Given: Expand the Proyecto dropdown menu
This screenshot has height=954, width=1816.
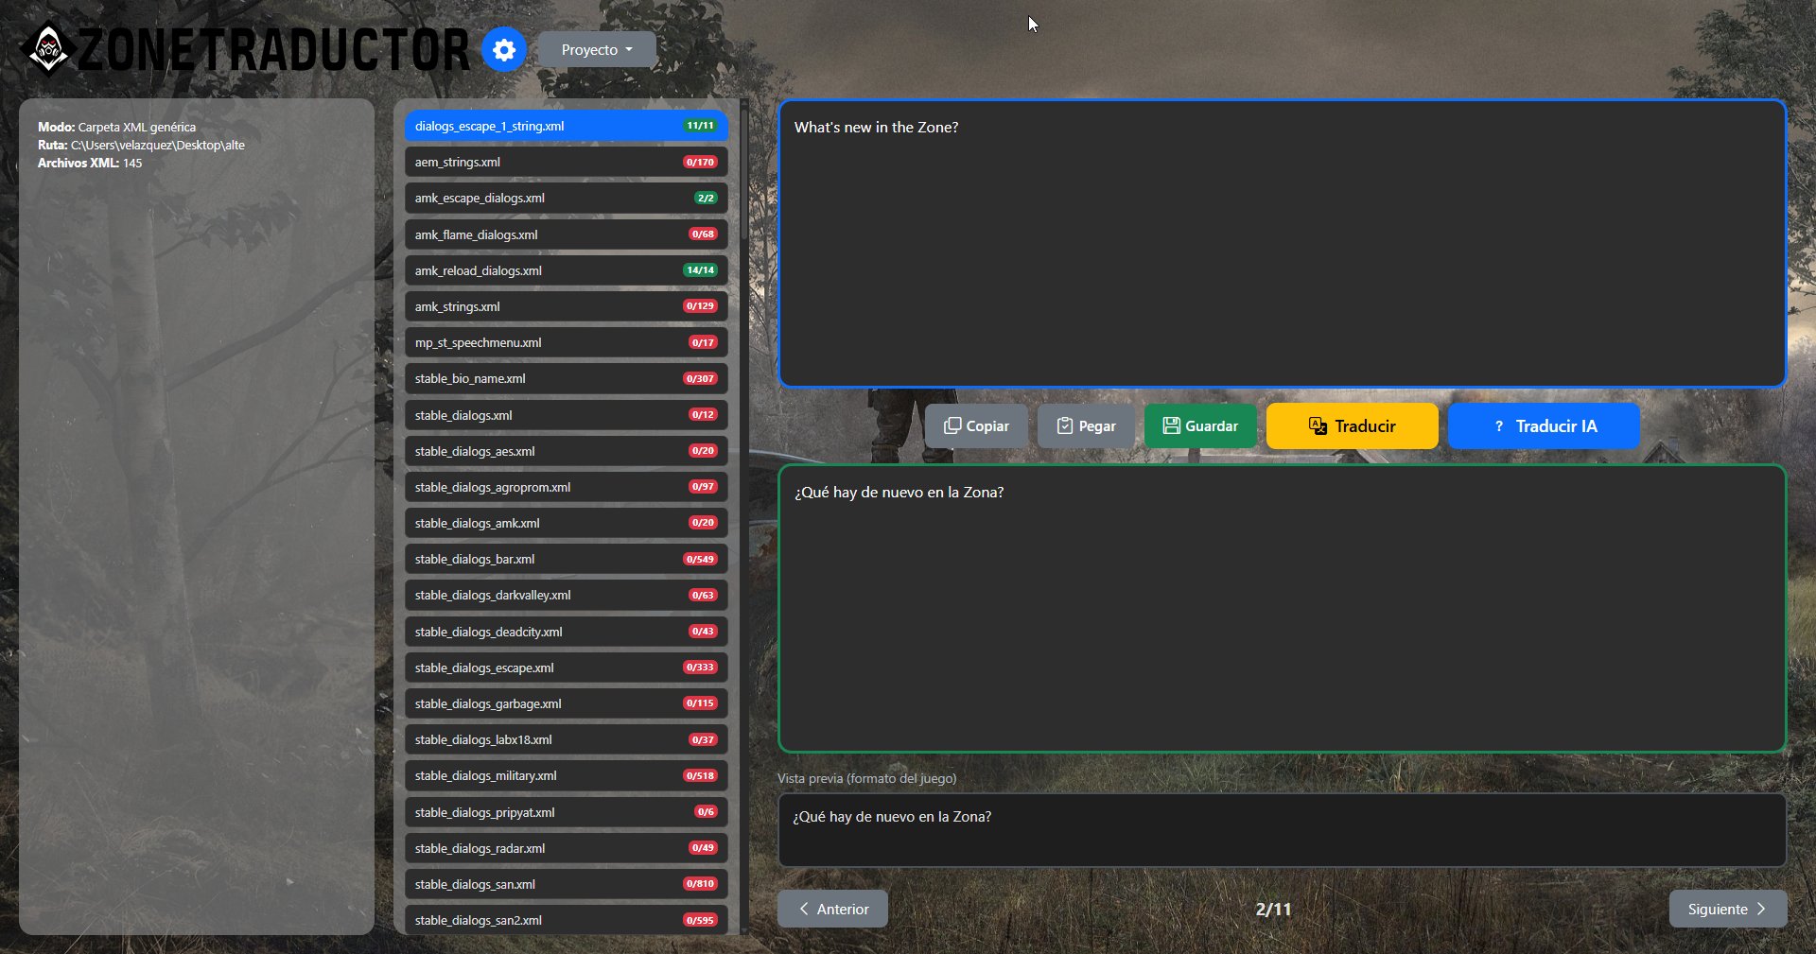Looking at the screenshot, I should pyautogui.click(x=597, y=50).
